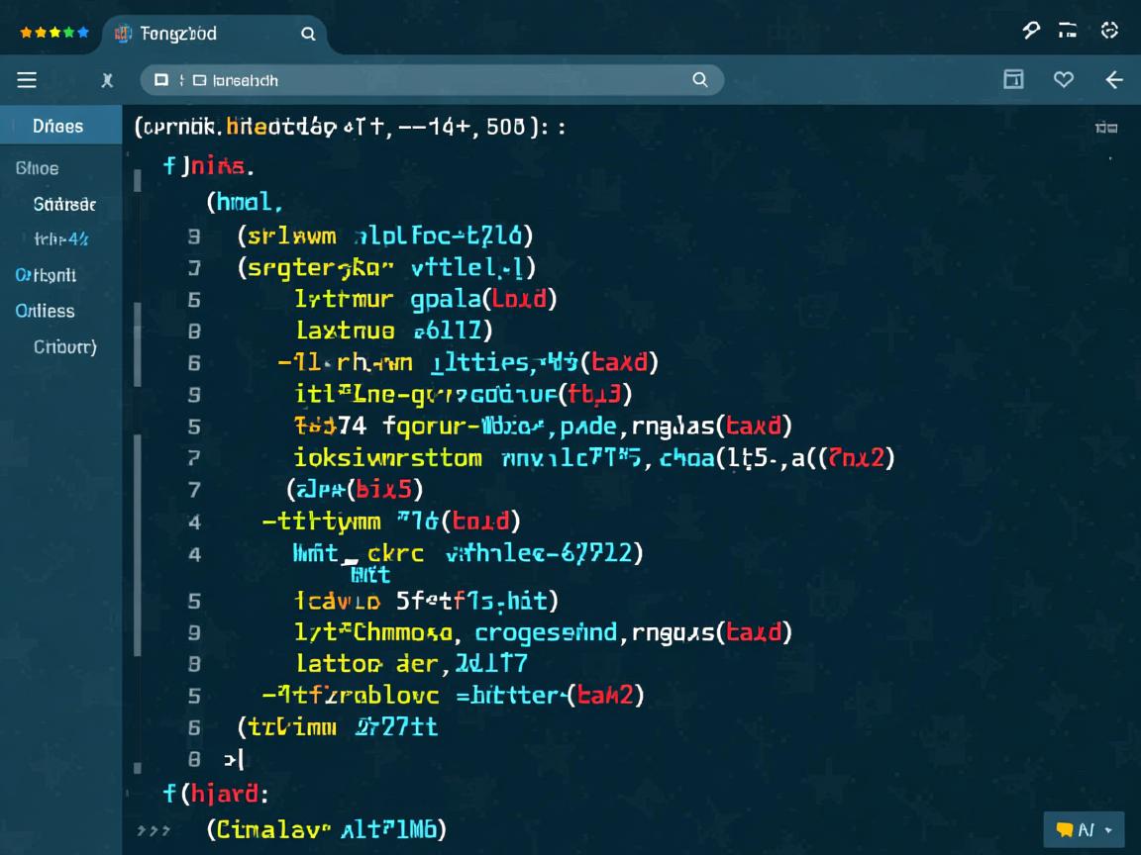1141x855 pixels.
Task: Click the heart favorite icon
Action: pyautogui.click(x=1064, y=80)
